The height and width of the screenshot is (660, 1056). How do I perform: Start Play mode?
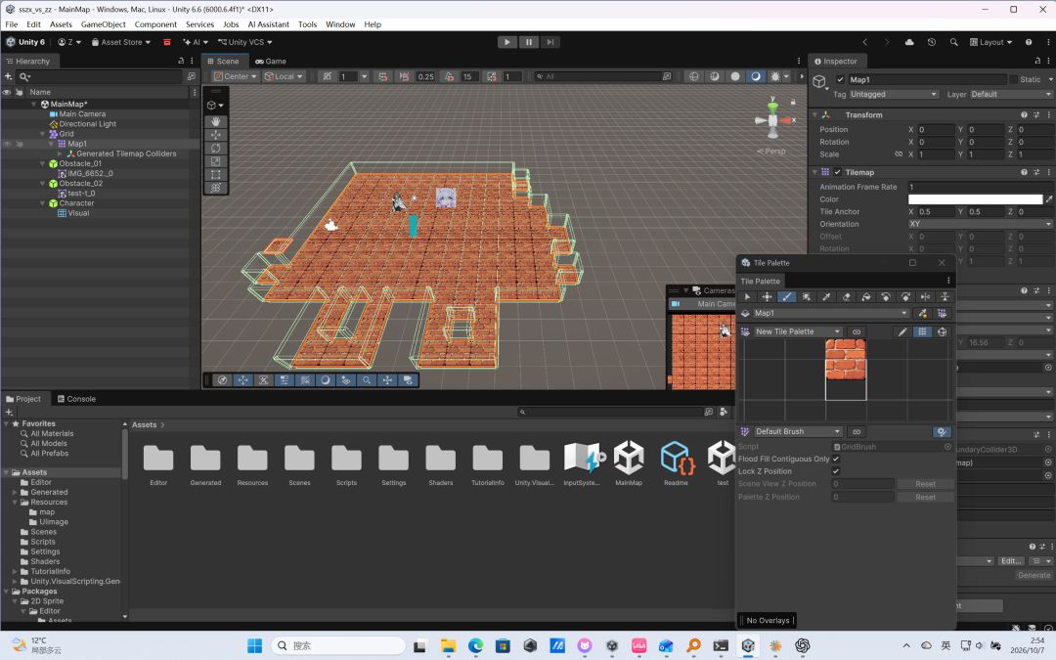click(507, 42)
